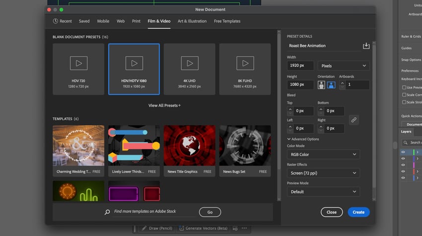422x236 pixels.
Task: Click the Draw (Pencil) icon behind the dialog
Action: [x=144, y=228]
